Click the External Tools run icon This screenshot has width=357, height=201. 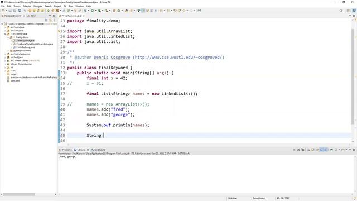106,11
